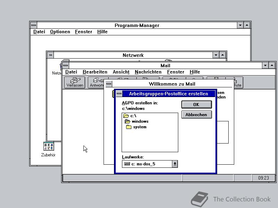The width and height of the screenshot is (278, 208).
Task: Click the AGPO erstellen in label
Action: 140,103
